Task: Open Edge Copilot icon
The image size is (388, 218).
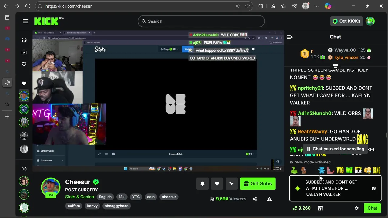Action: [x=328, y=6]
